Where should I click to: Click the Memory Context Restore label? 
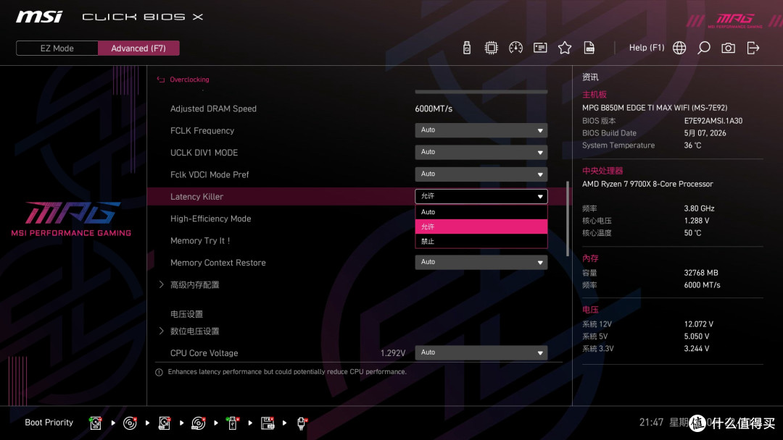[x=217, y=263]
